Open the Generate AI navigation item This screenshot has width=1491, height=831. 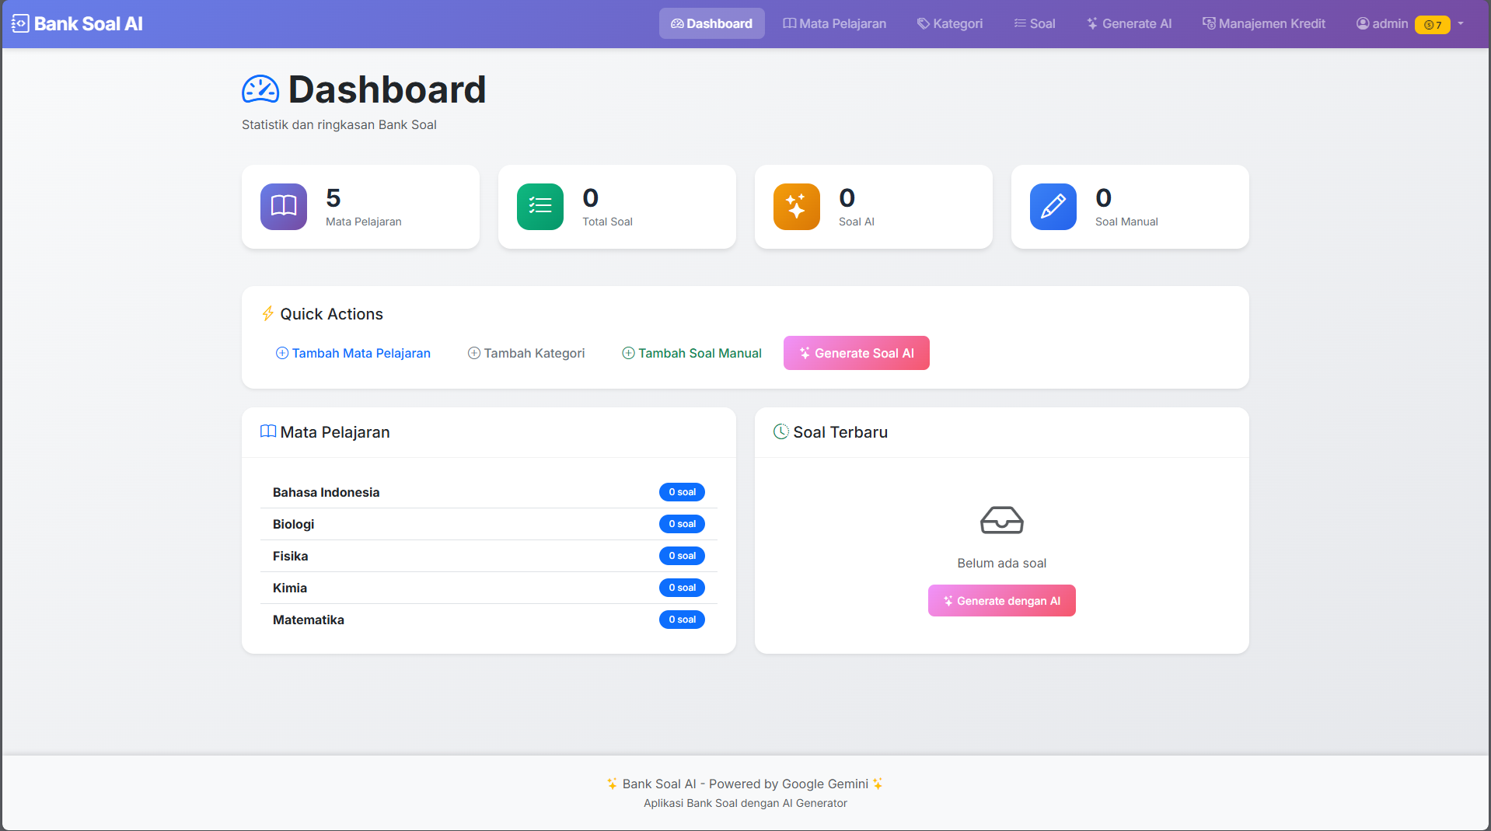pos(1129,23)
